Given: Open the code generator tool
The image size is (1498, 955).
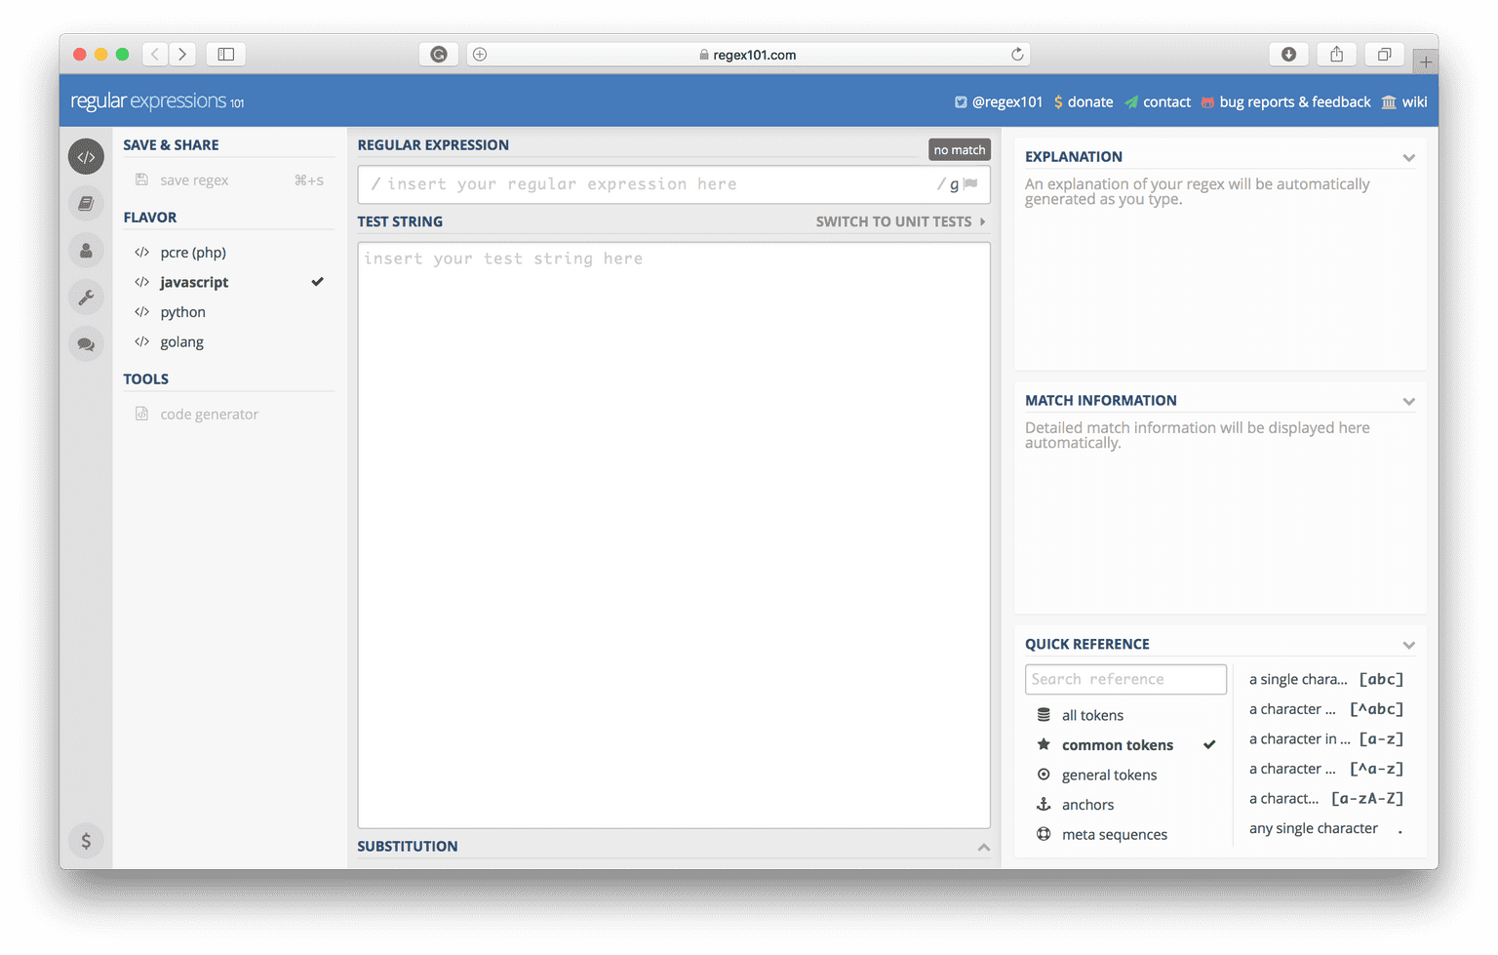Looking at the screenshot, I should coord(209,414).
